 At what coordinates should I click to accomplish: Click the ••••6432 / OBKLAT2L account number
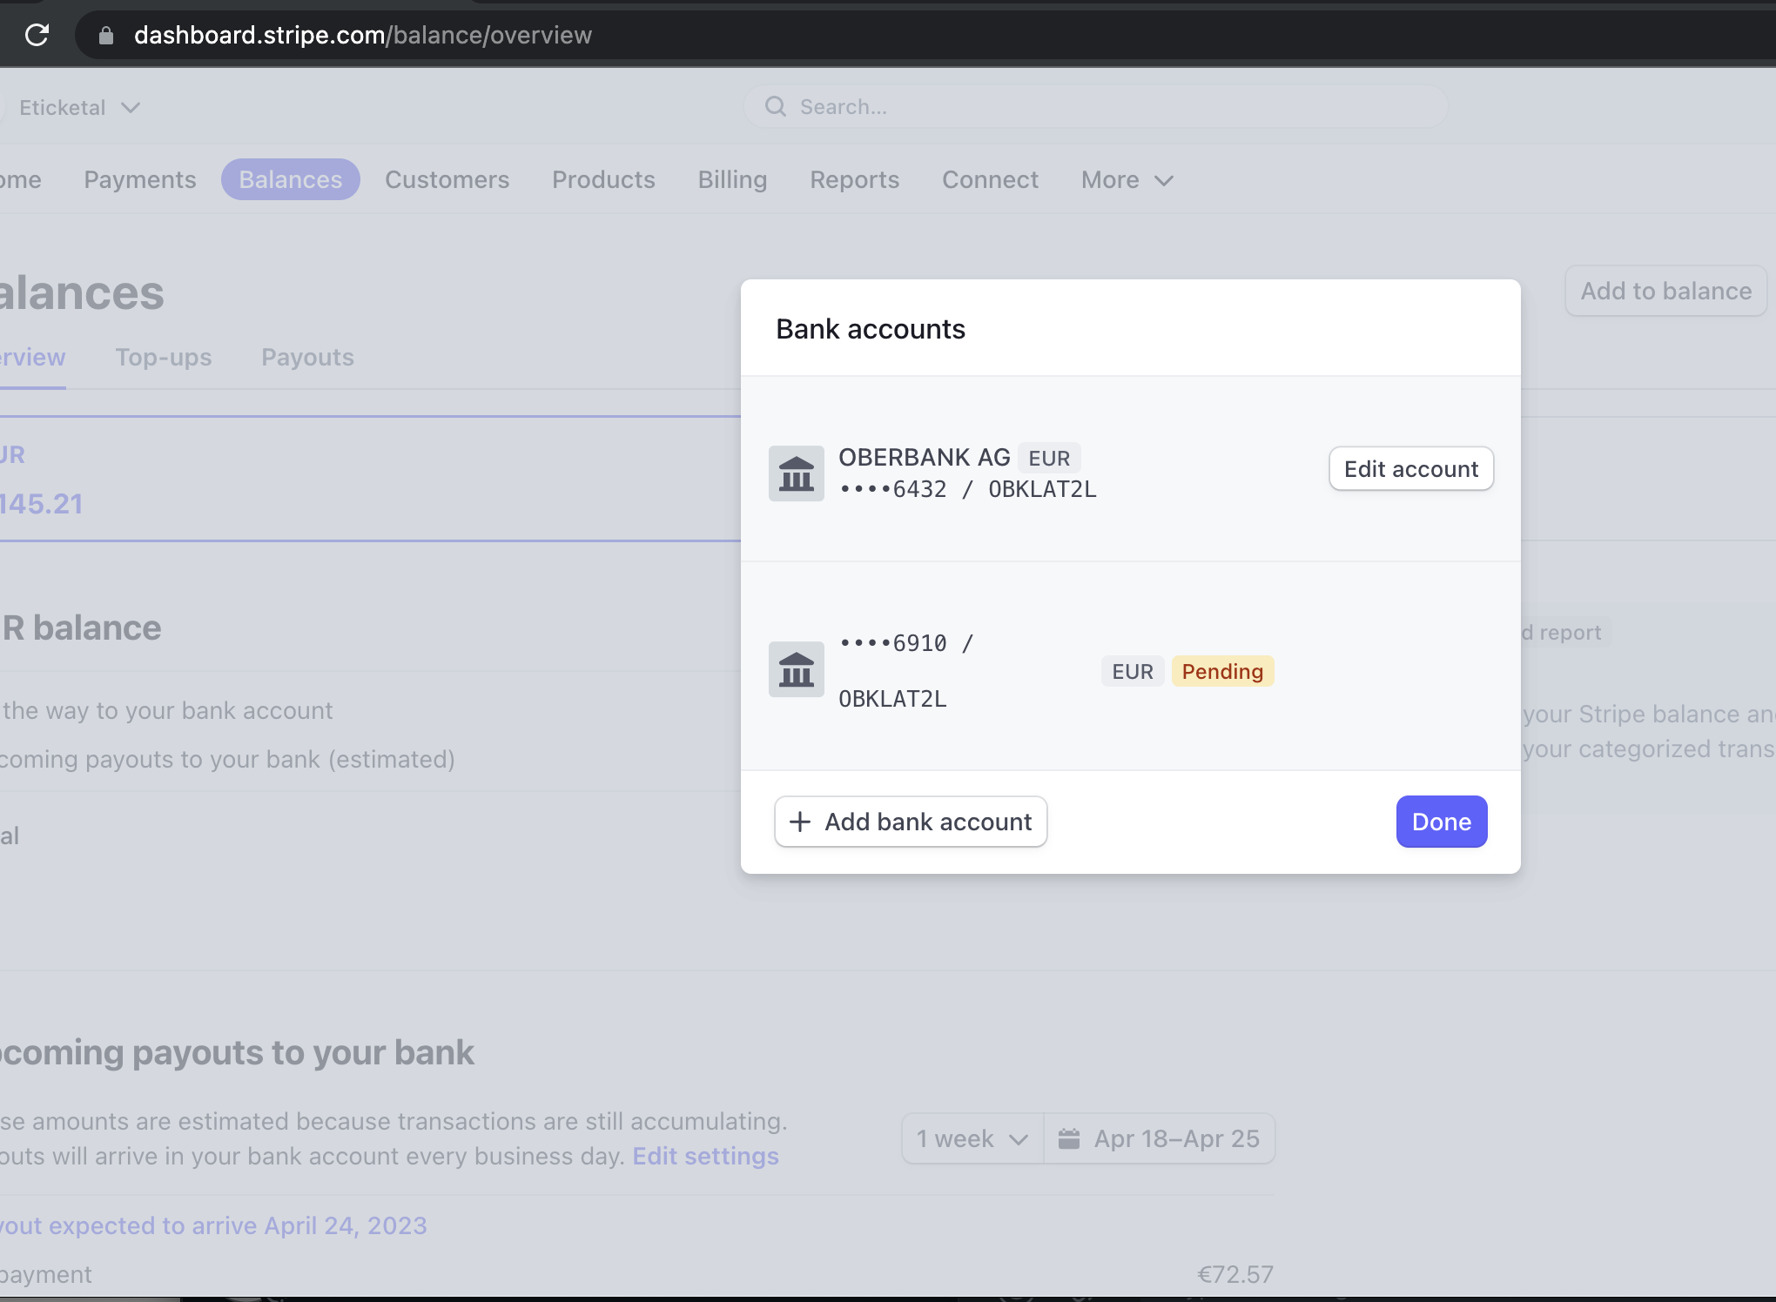point(967,489)
